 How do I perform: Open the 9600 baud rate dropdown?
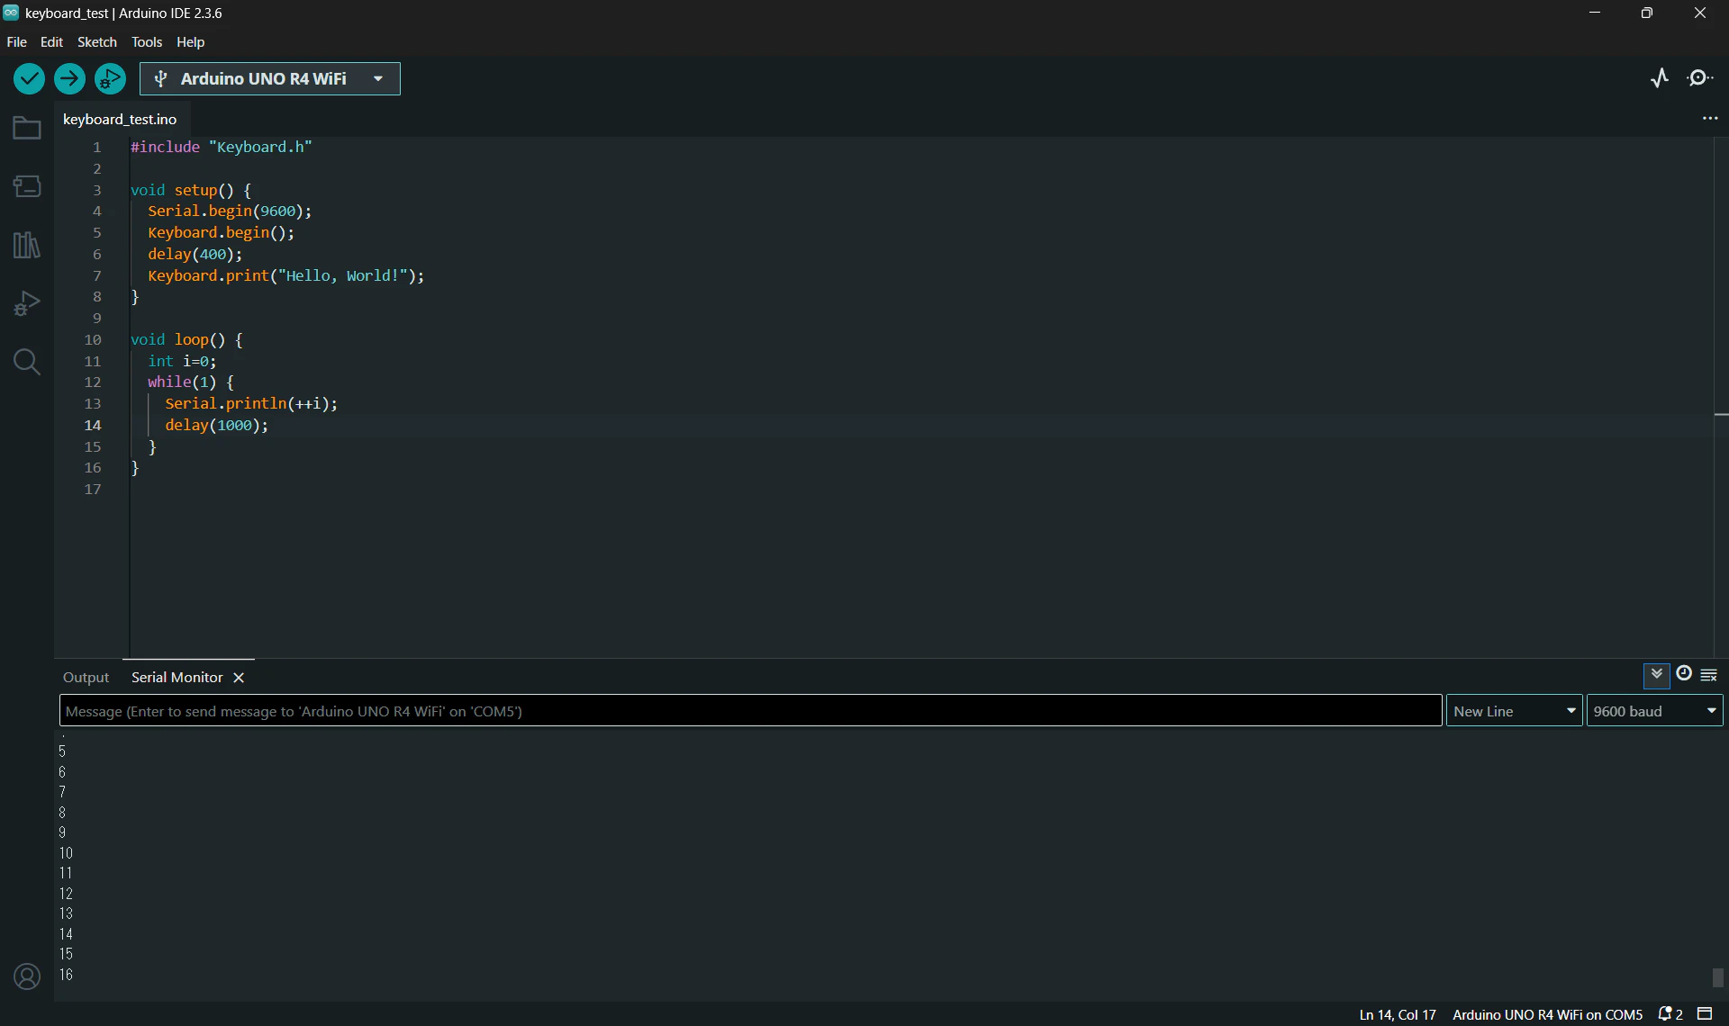point(1655,711)
